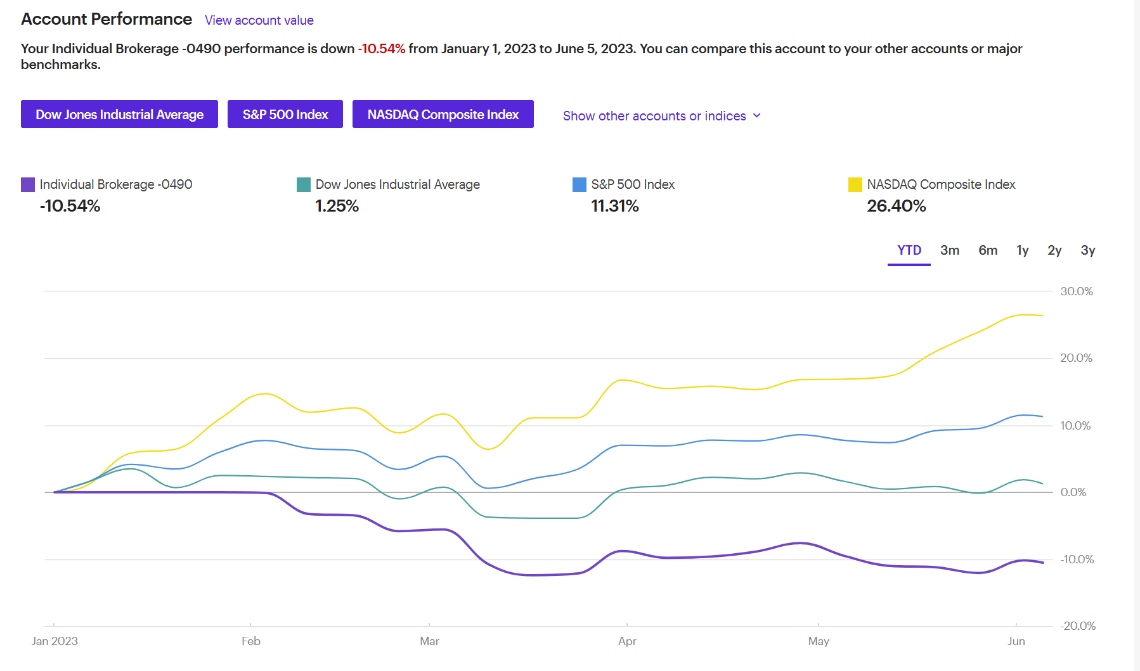The width and height of the screenshot is (1140, 671).
Task: Switch to the 6m time range
Action: point(988,250)
